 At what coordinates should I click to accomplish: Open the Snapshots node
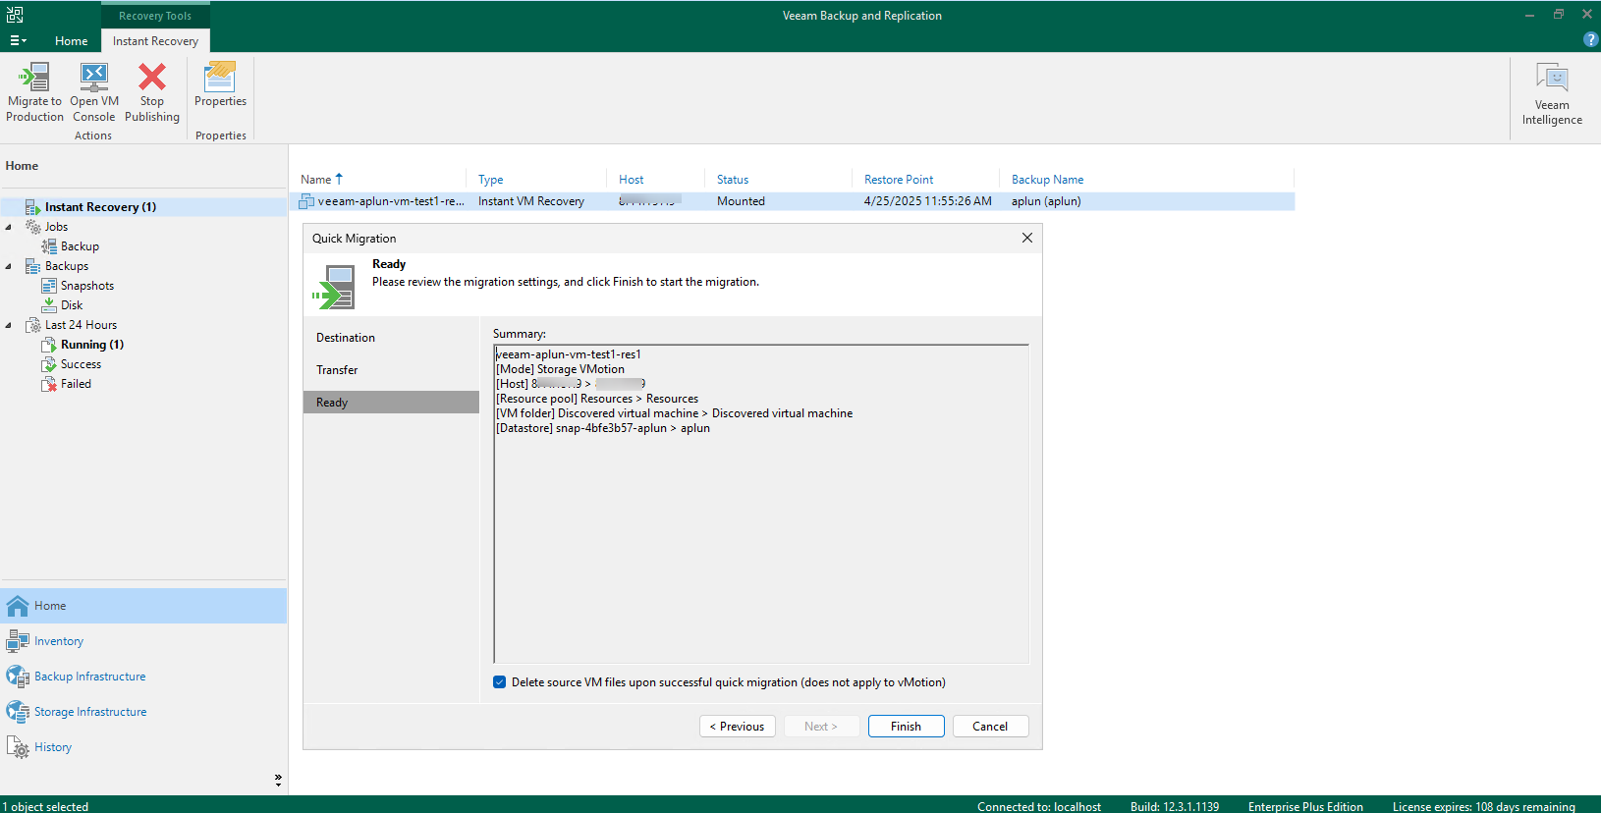(86, 286)
